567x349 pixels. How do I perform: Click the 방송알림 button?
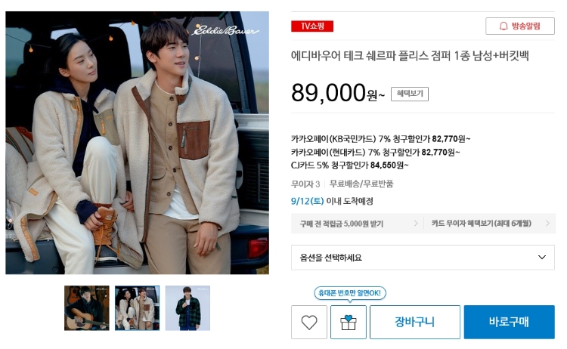[520, 26]
